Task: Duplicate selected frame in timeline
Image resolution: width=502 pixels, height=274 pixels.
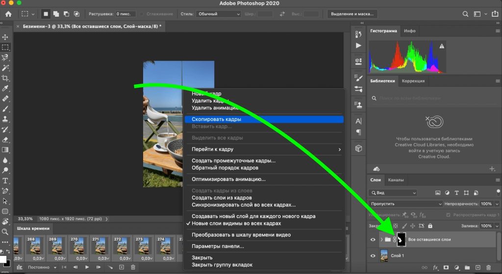Action: click(122, 267)
